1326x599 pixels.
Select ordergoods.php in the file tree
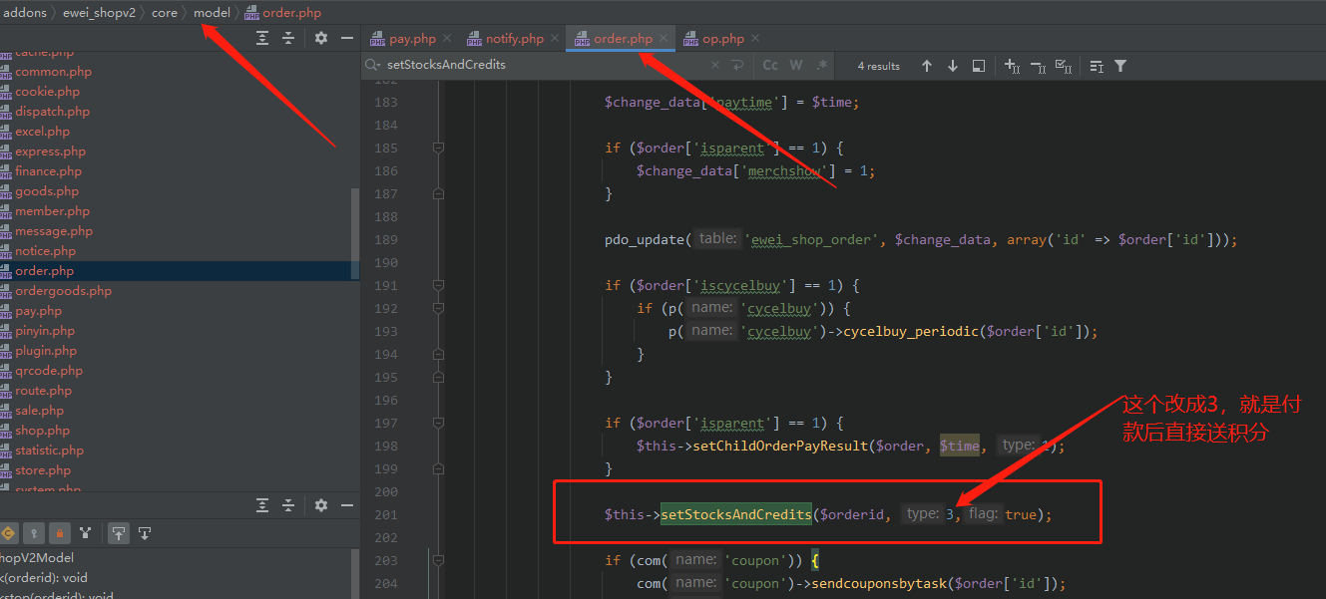pos(63,291)
